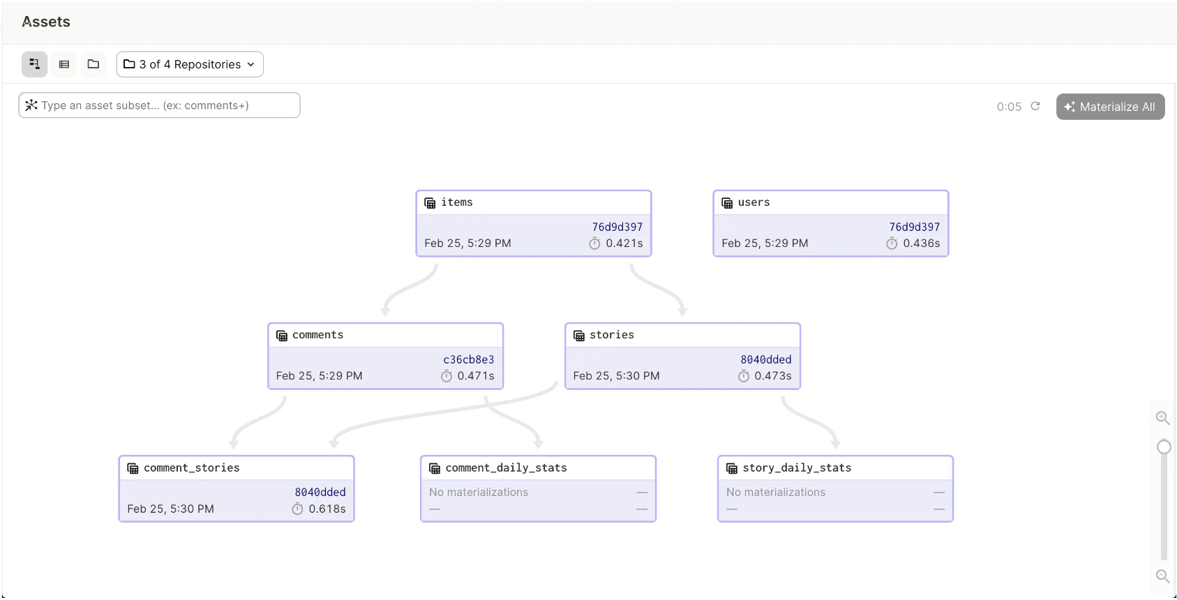
Task: Open run 76d9d397 on items asset
Action: point(617,227)
